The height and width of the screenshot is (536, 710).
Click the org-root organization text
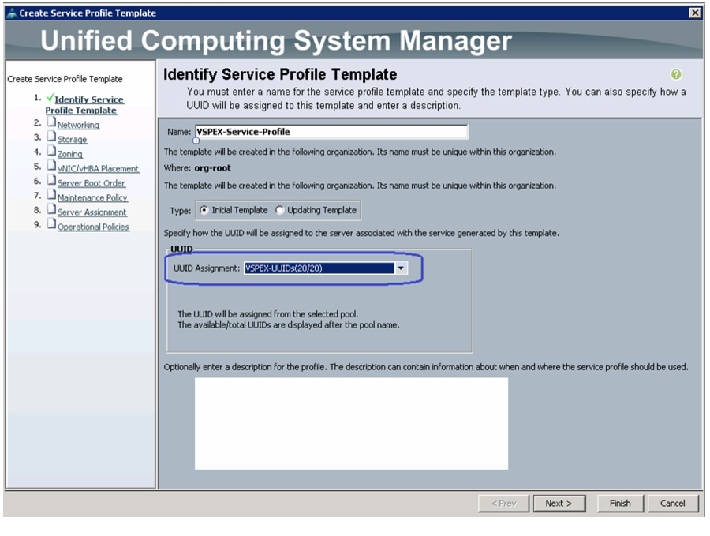click(212, 167)
